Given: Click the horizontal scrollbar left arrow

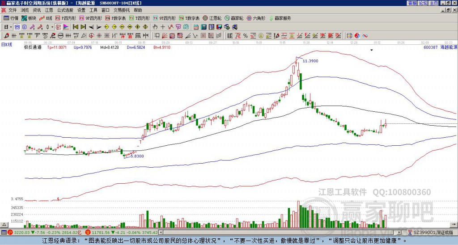Looking at the screenshot, I should pyautogui.click(x=161, y=232).
